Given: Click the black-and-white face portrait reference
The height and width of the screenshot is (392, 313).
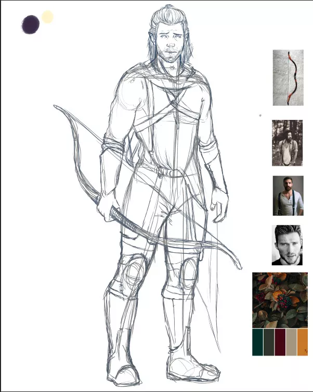Looking at the screenshot, I should 287,245.
